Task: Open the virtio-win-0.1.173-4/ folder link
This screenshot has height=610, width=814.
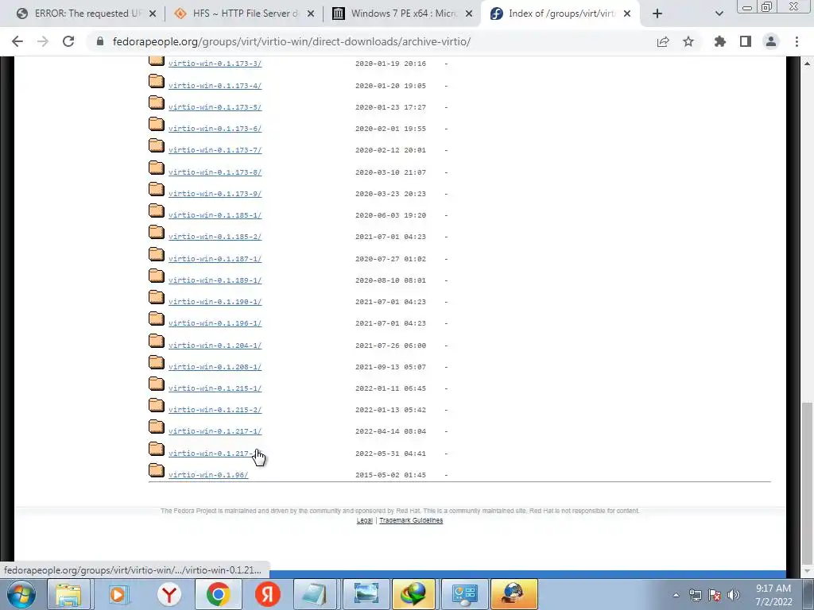Action: (x=215, y=86)
